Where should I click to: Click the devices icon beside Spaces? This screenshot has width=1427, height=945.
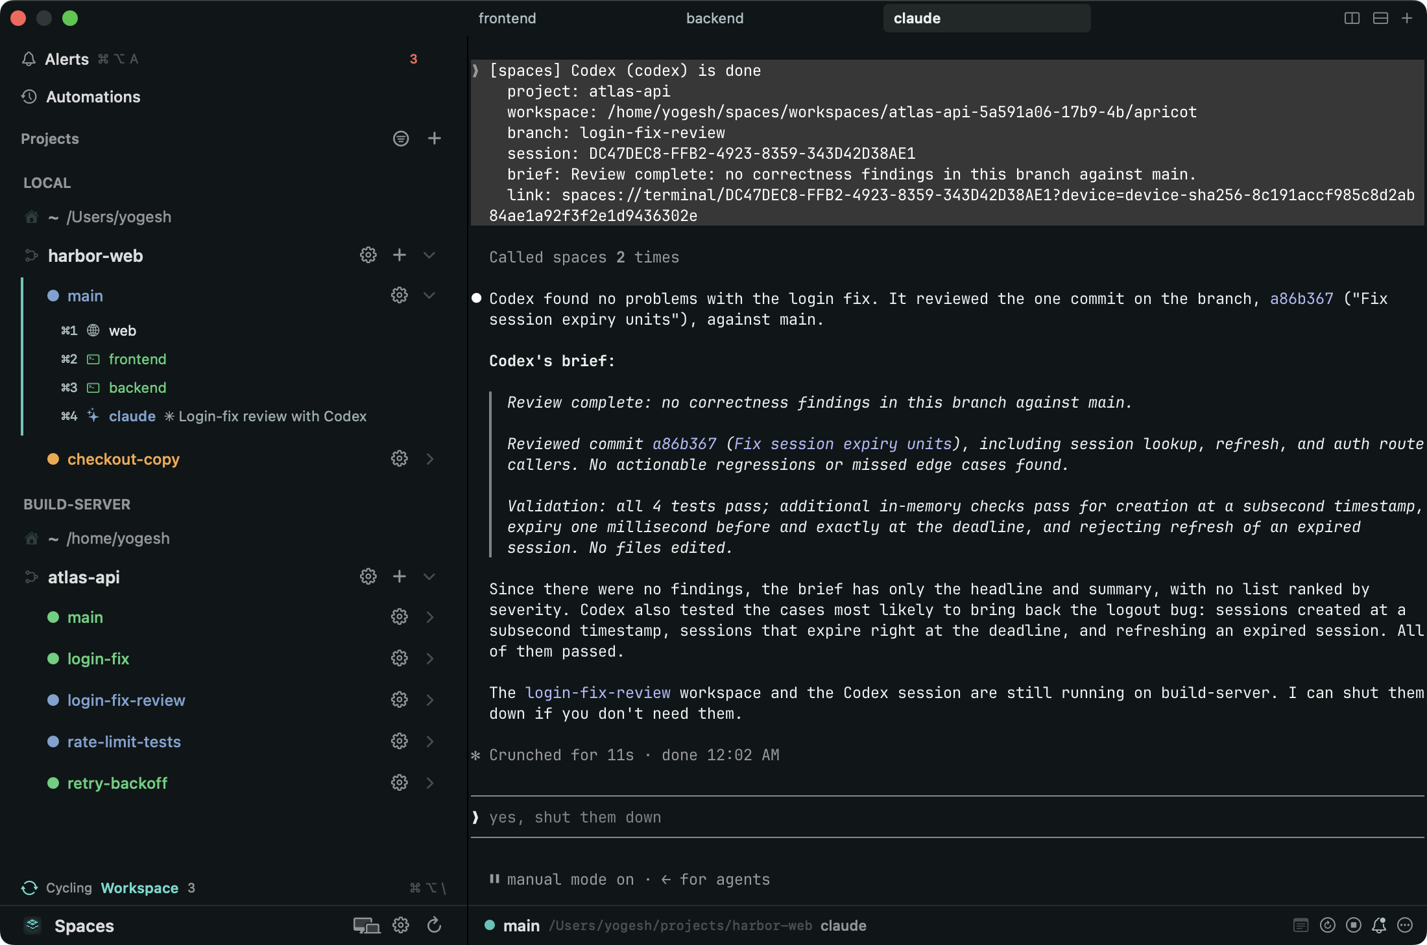(x=366, y=926)
